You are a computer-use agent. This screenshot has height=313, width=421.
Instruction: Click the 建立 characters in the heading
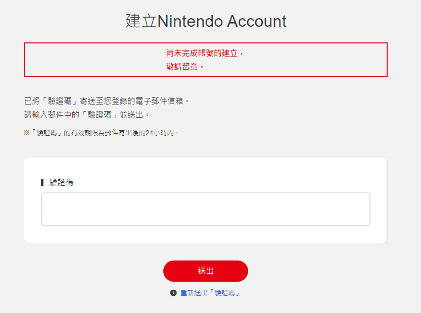(141, 21)
